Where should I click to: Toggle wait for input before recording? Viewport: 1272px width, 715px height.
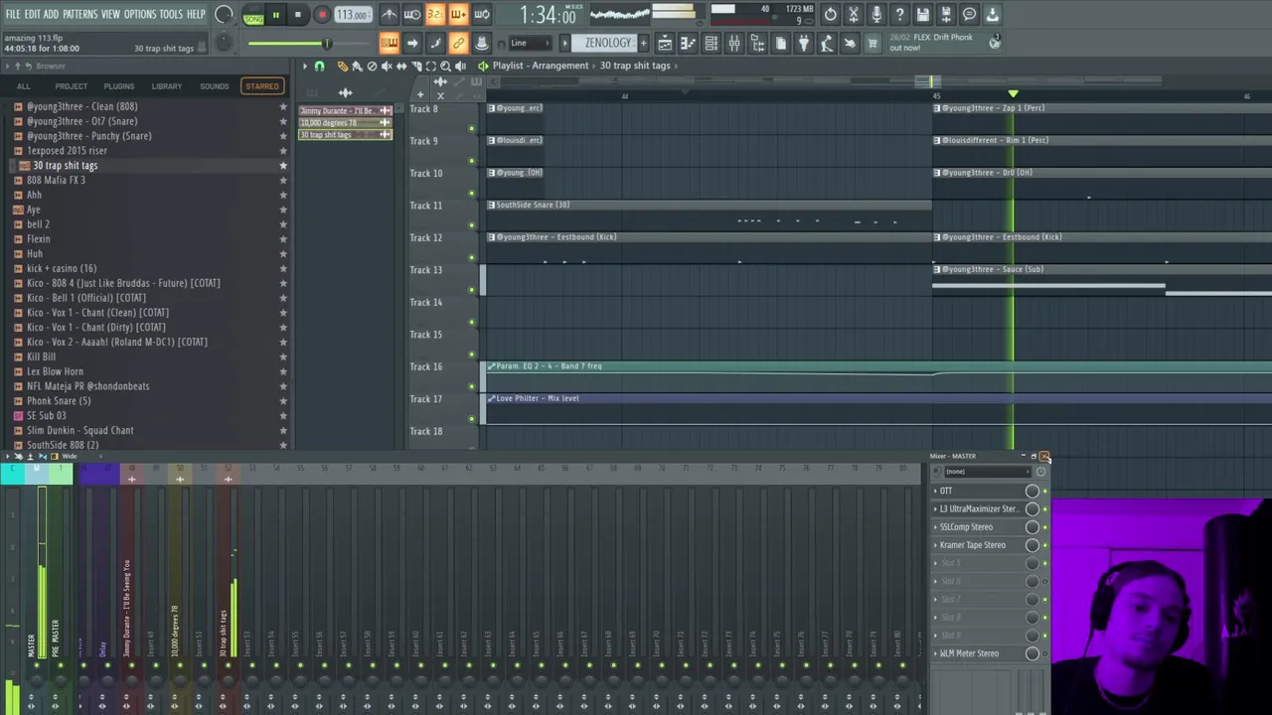tap(411, 15)
